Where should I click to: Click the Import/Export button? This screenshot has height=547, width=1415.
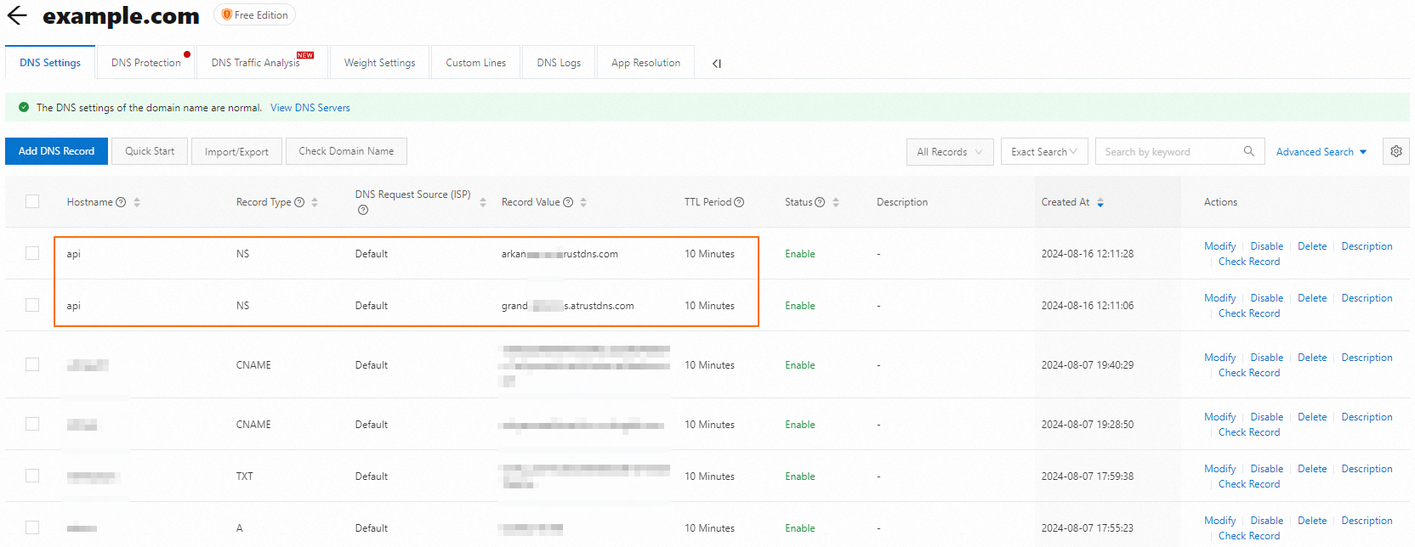(x=236, y=151)
